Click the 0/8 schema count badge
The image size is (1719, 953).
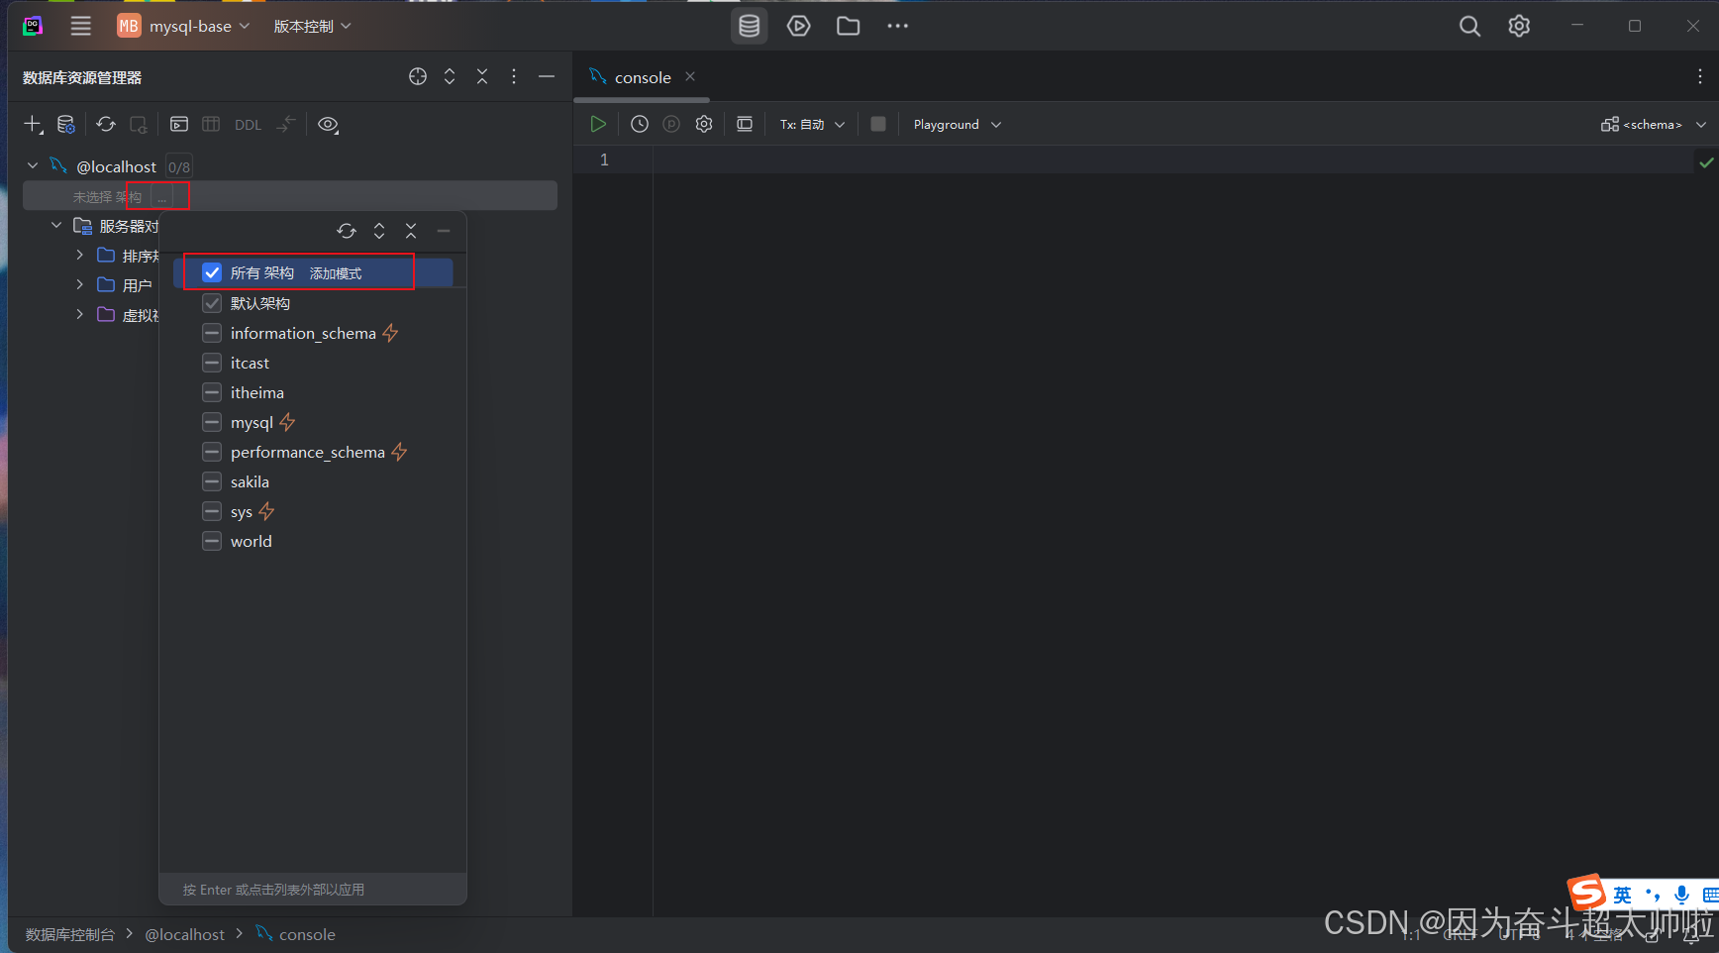179,167
